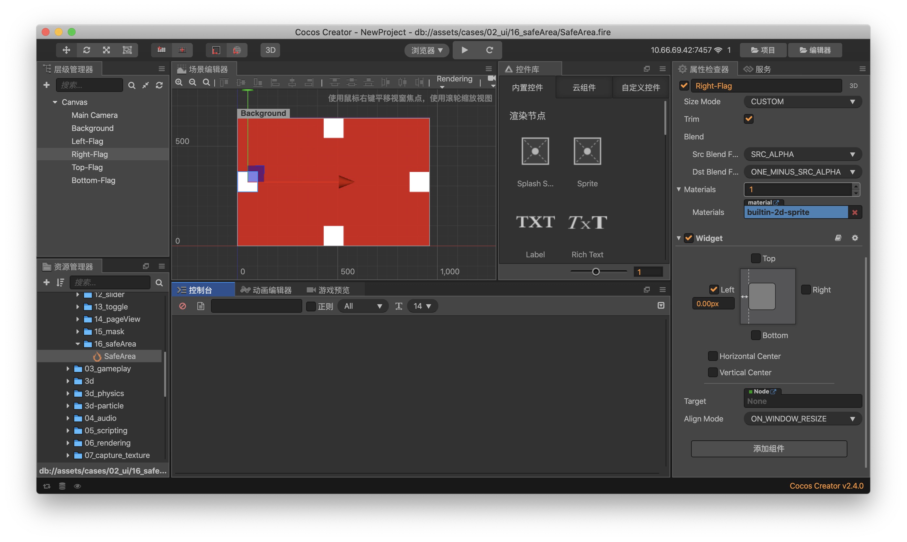Toggle the Trim checkbox
907x542 pixels.
pos(748,119)
